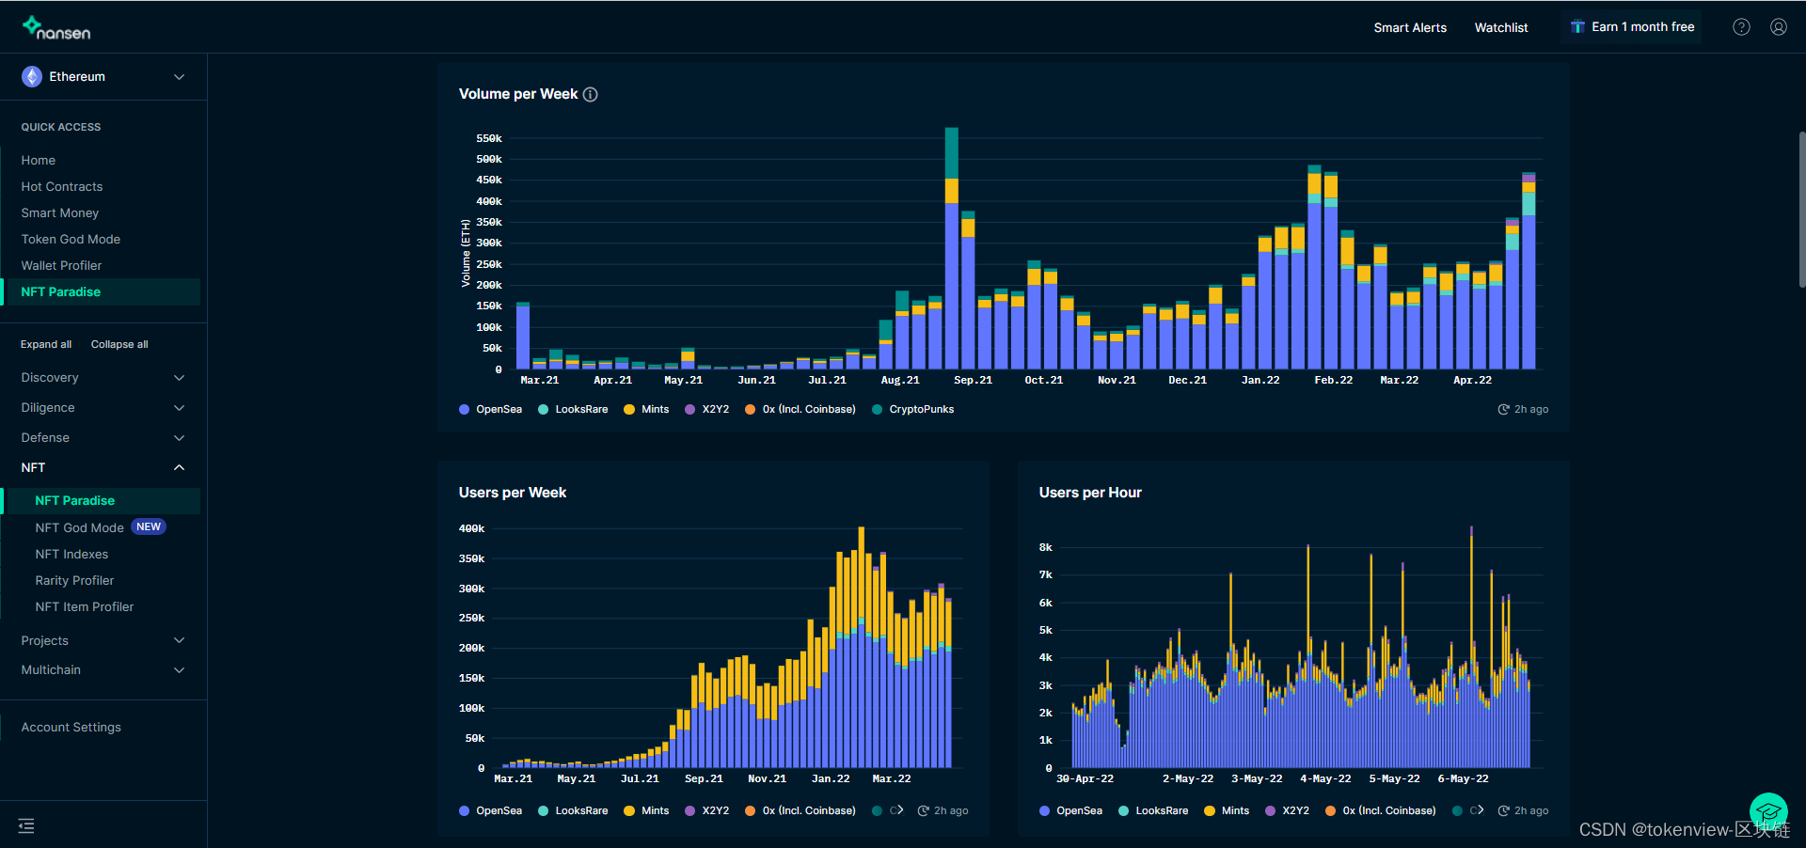Select NFT Paradise under NFT section
Viewport: 1806px width, 848px height.
click(102, 501)
